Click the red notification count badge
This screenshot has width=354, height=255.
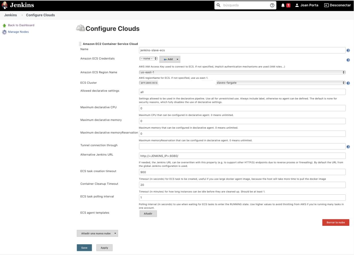click(289, 5)
